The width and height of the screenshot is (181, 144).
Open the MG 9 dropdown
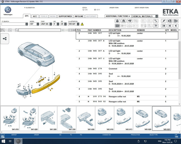click(58, 24)
